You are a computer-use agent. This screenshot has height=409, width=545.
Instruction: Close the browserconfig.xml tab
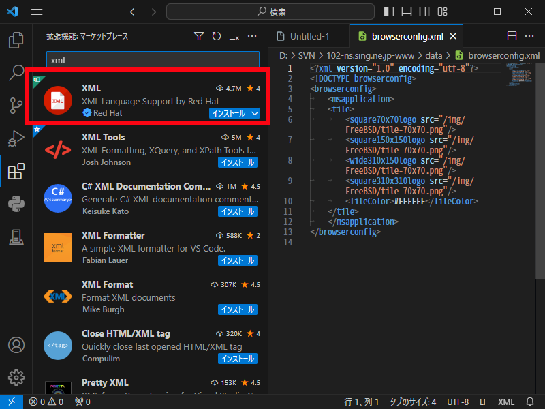point(453,36)
